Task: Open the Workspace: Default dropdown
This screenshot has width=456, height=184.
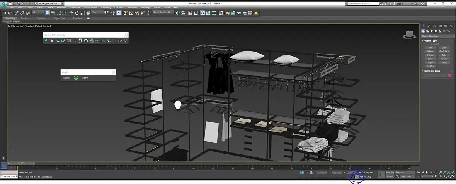Action: (49, 3)
